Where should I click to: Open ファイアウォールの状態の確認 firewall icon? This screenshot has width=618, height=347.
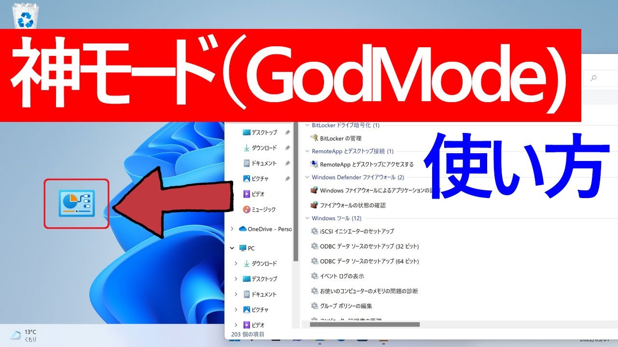click(x=314, y=205)
